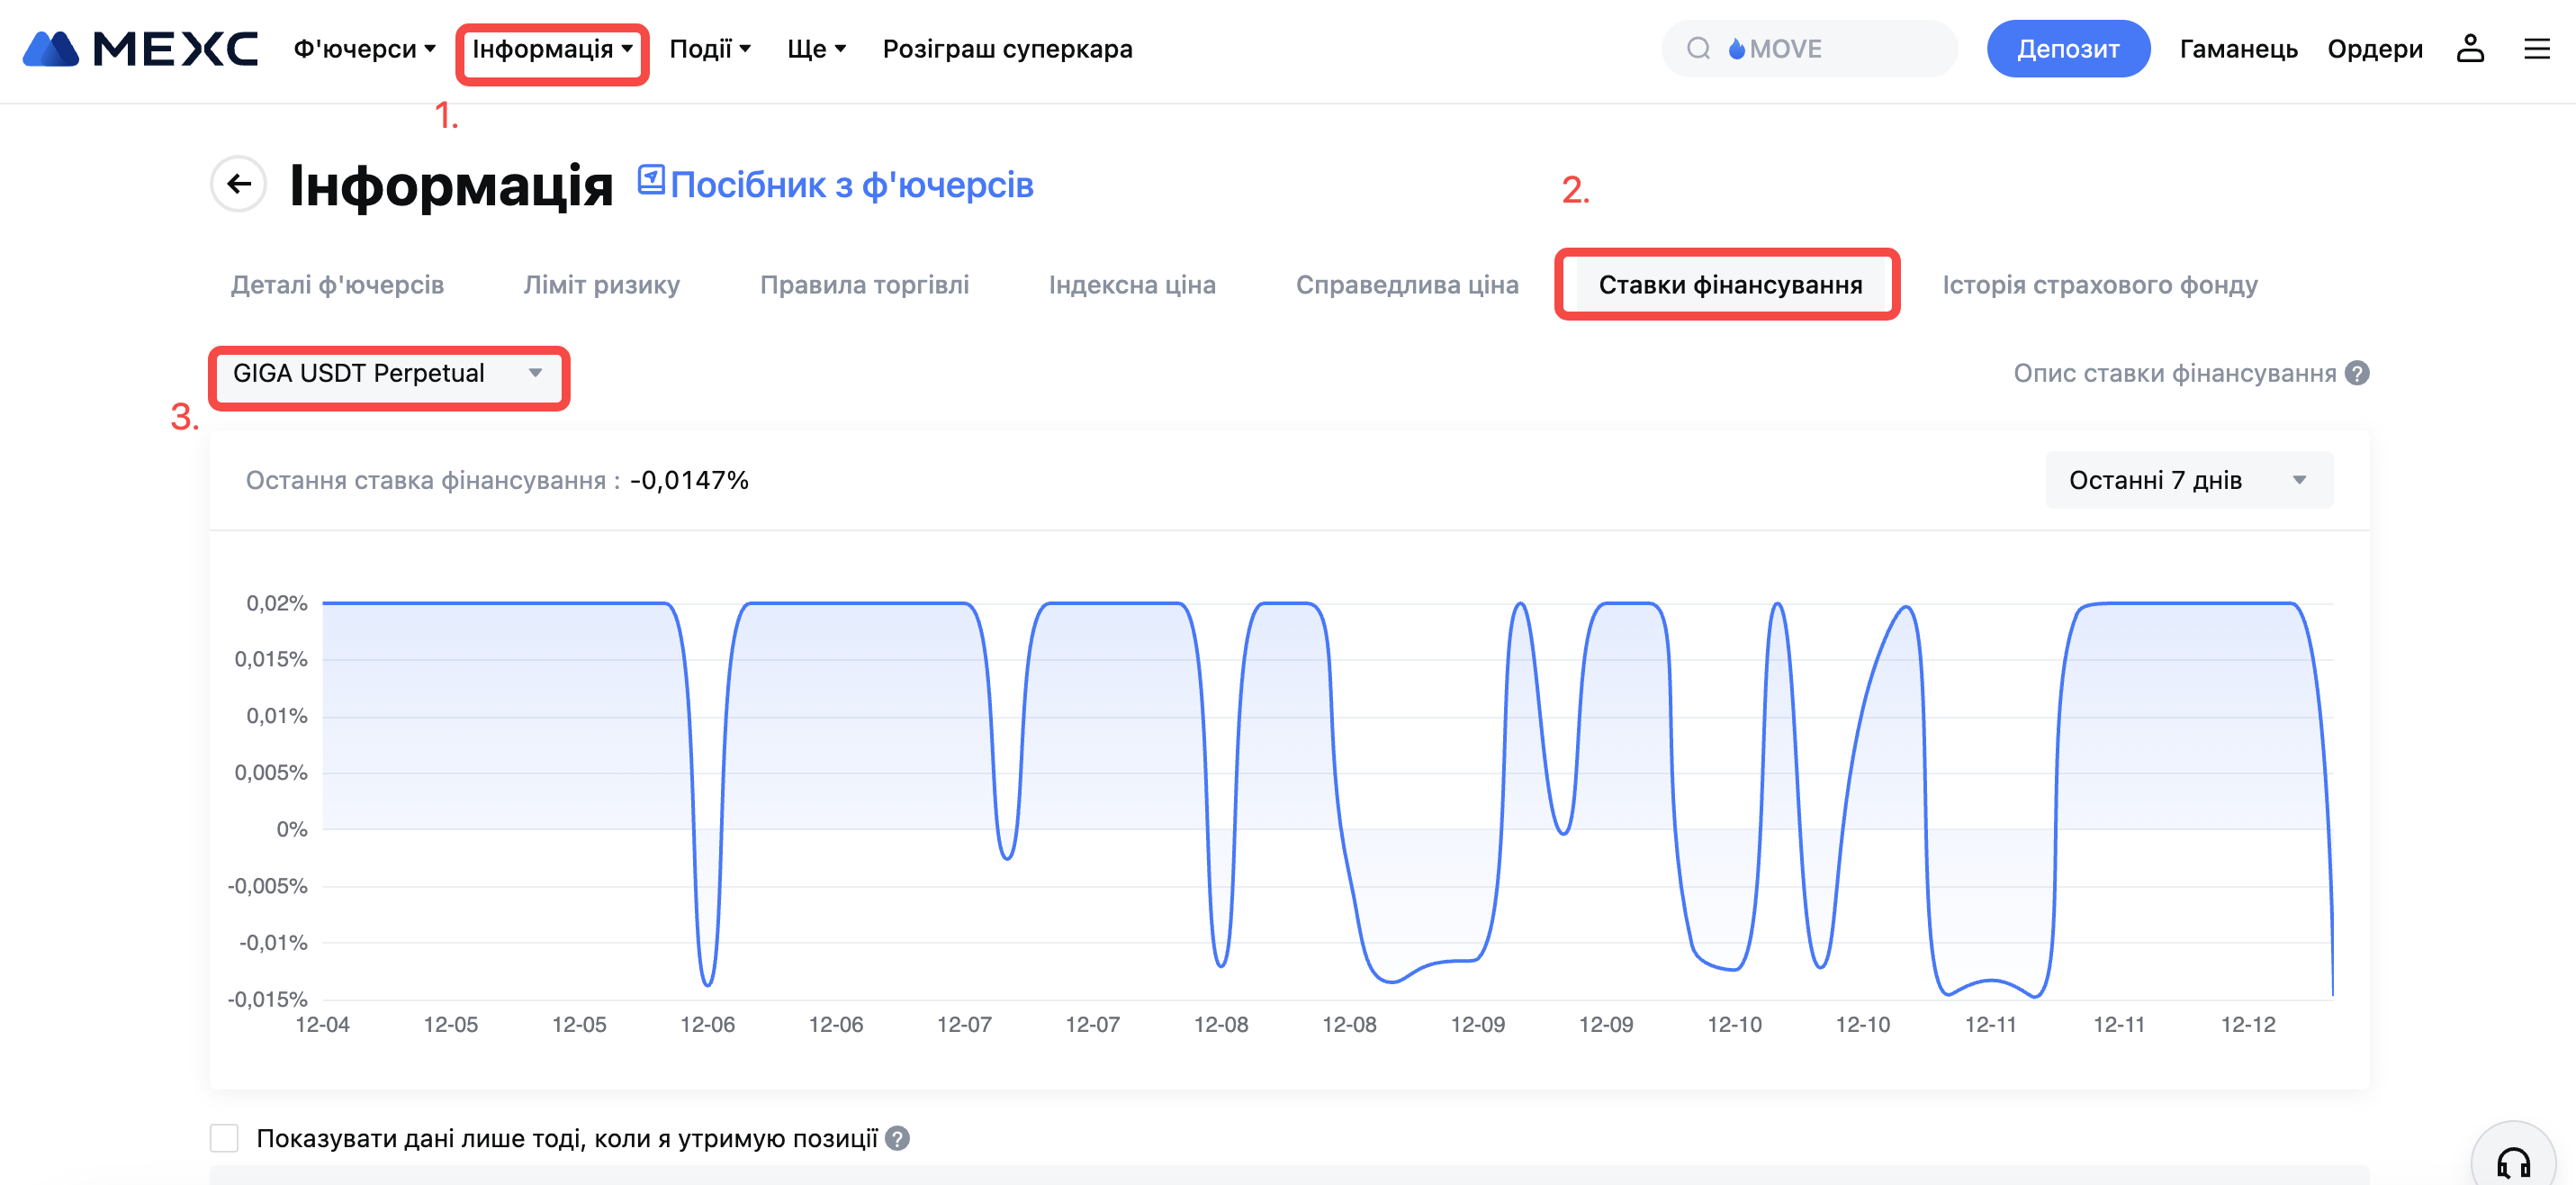Viewport: 2576px width, 1185px height.
Task: Switch to Історія страхового фонду tab
Action: (2099, 285)
